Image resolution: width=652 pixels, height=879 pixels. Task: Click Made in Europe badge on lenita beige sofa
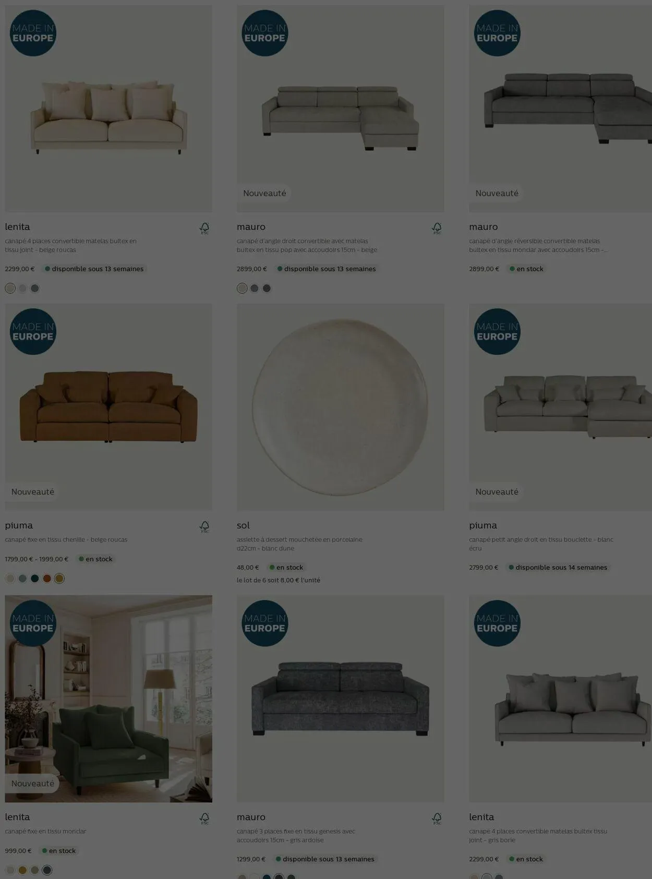click(x=33, y=33)
